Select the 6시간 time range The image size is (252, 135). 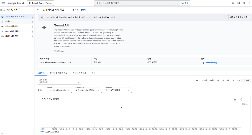click(205, 80)
